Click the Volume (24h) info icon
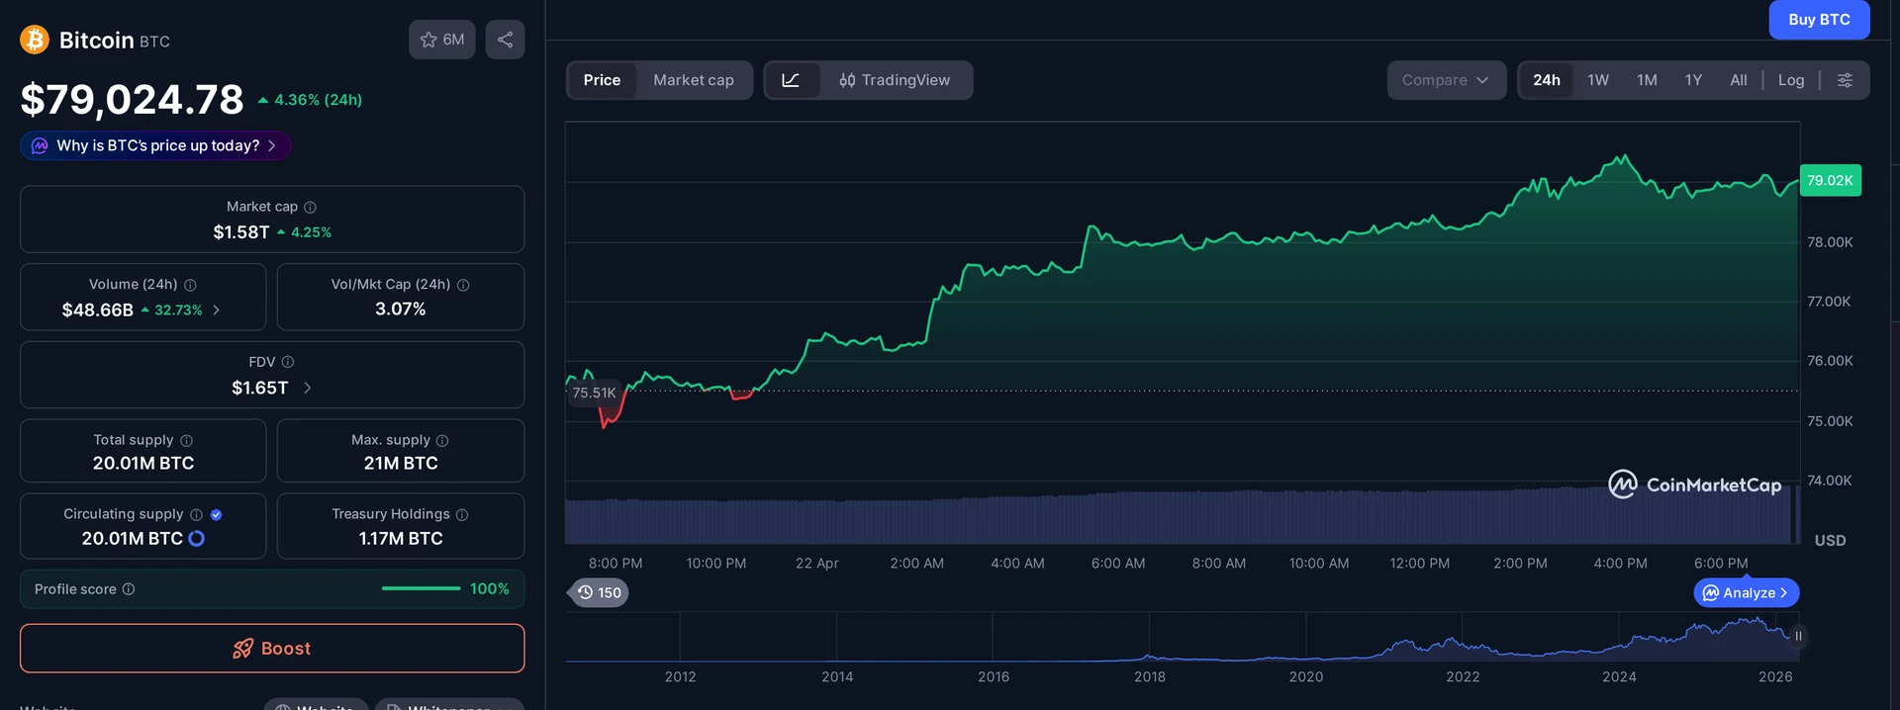This screenshot has height=710, width=1900. click(x=190, y=285)
